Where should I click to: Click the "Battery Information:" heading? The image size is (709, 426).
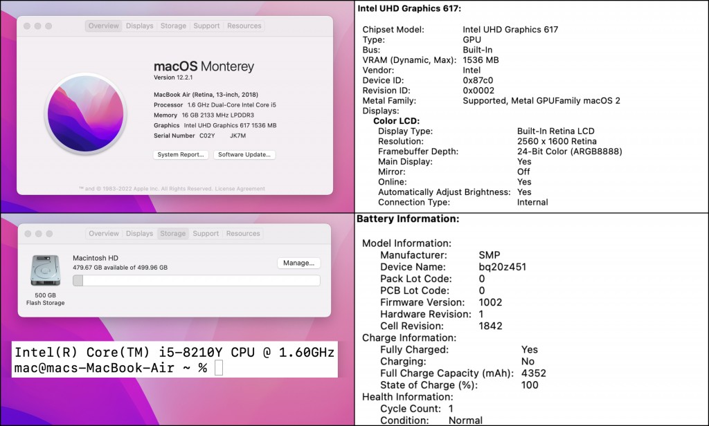point(408,219)
